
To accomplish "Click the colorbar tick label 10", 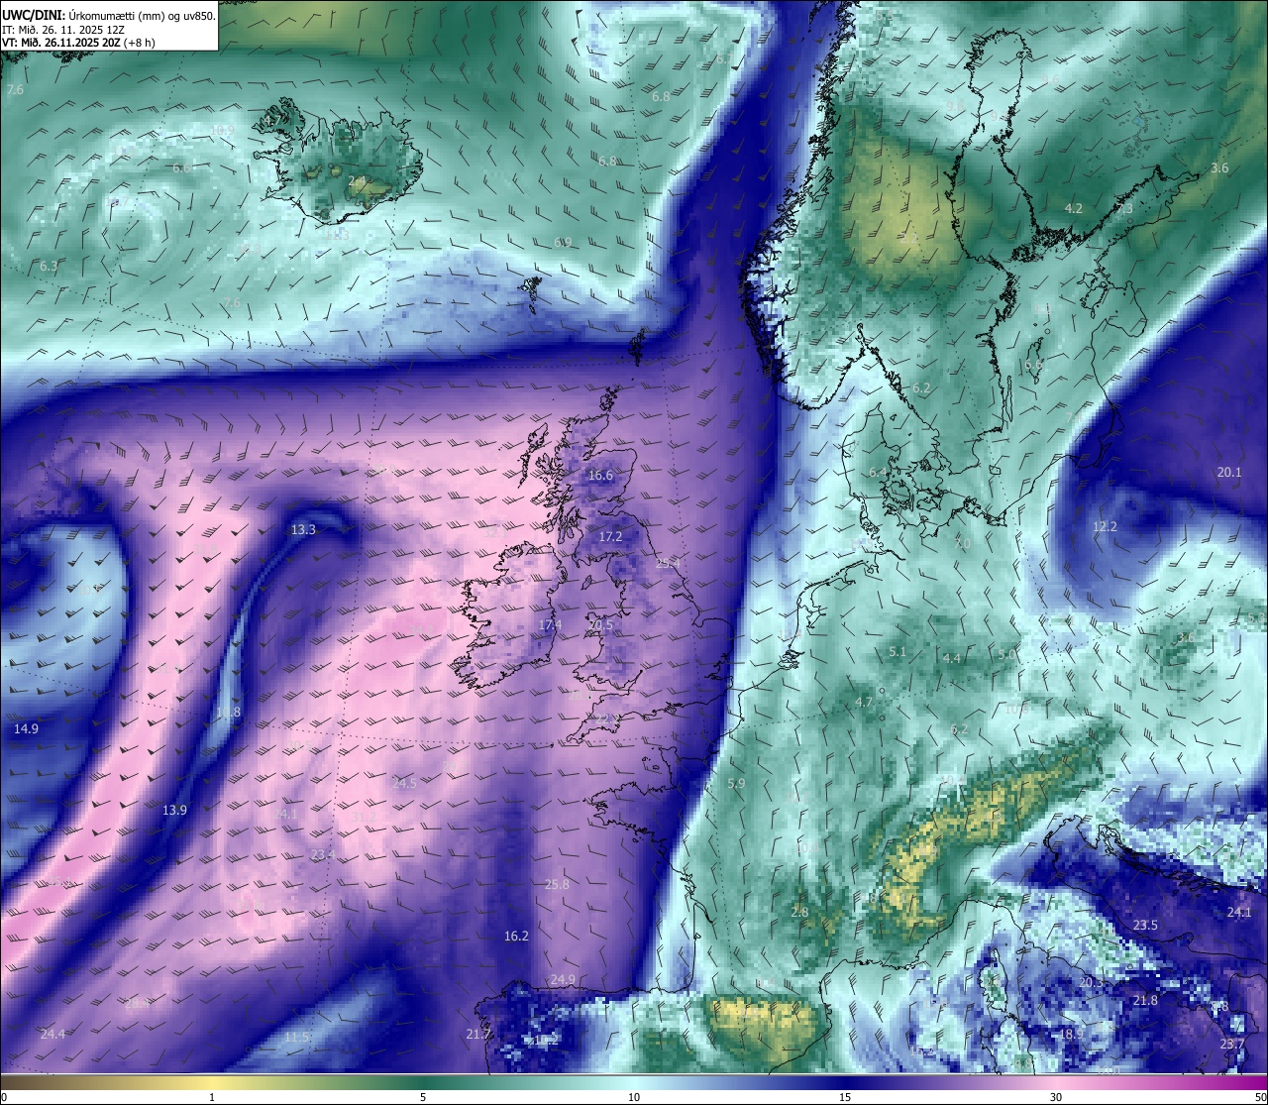I will point(634,1096).
